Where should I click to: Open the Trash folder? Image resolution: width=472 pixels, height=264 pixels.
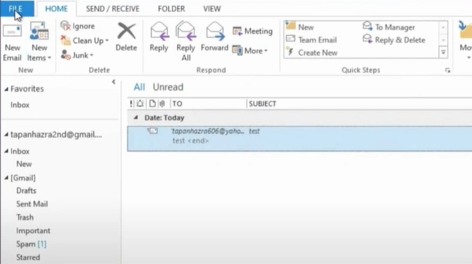point(25,217)
